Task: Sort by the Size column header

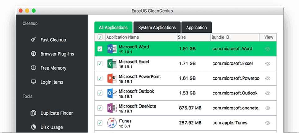Action: coord(194,37)
